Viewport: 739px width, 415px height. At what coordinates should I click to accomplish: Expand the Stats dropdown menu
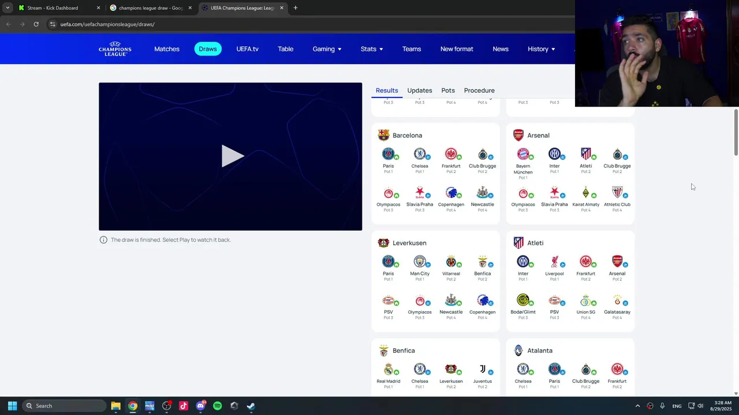[372, 49]
